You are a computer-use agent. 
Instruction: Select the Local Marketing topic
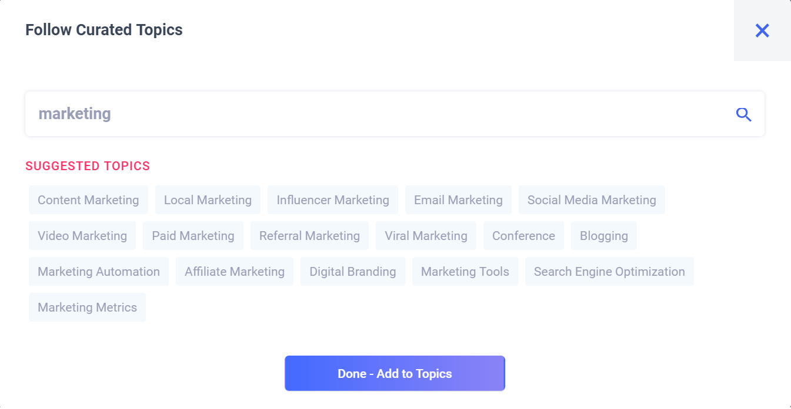click(208, 200)
